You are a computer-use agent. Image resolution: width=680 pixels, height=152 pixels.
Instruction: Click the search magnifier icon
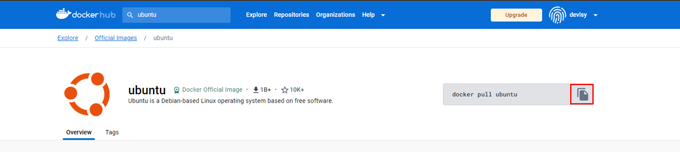click(130, 15)
